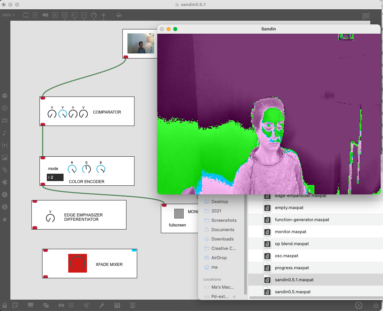Viewport: 383px width, 311px height.
Task: Select the 2021 folder in Finder sidebar
Action: [216, 211]
